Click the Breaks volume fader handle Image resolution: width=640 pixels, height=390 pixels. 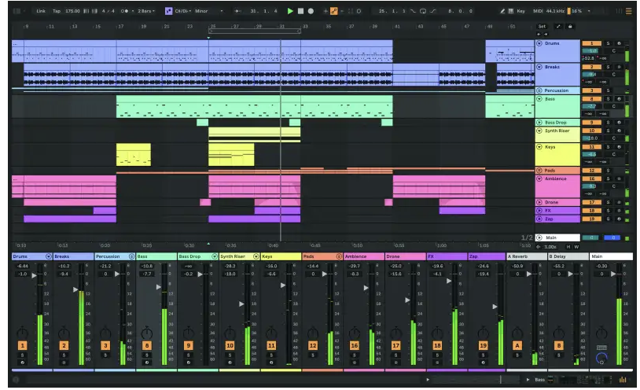75,289
